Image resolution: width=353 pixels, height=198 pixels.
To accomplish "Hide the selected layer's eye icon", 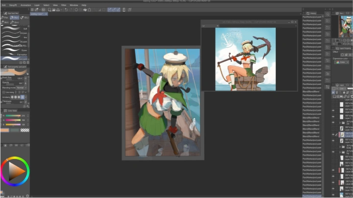I will (x=333, y=135).
